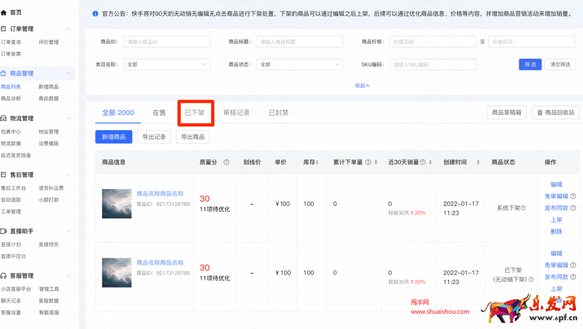Click the home icon beside 首页
Screen dimensions: 583x329
(x=4, y=12)
